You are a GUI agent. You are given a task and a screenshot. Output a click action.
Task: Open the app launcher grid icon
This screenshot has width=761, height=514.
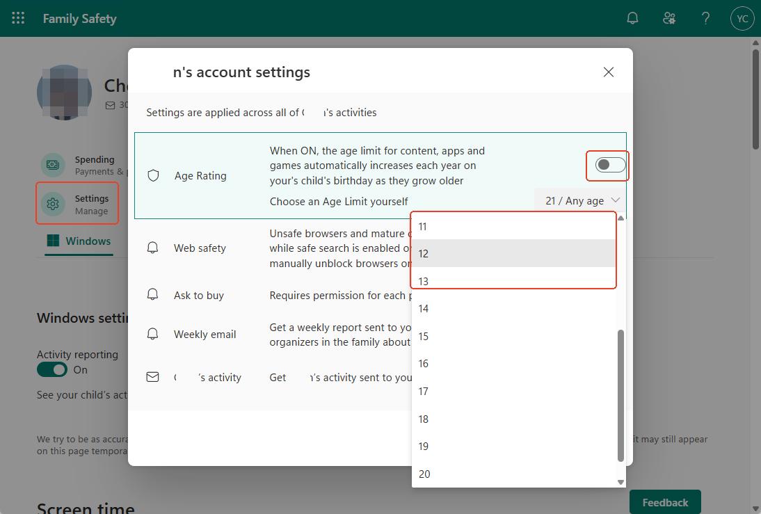click(x=18, y=19)
